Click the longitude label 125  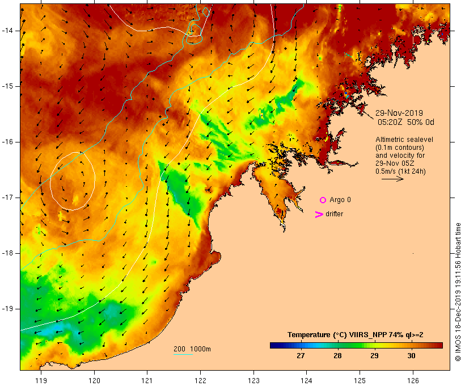pyautogui.click(x=360, y=380)
